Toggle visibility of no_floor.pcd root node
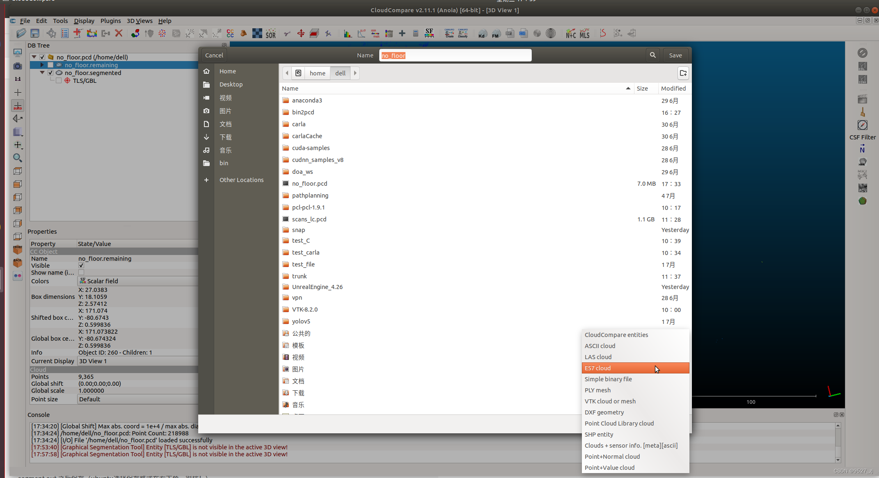Viewport: 879px width, 478px height. coord(43,57)
